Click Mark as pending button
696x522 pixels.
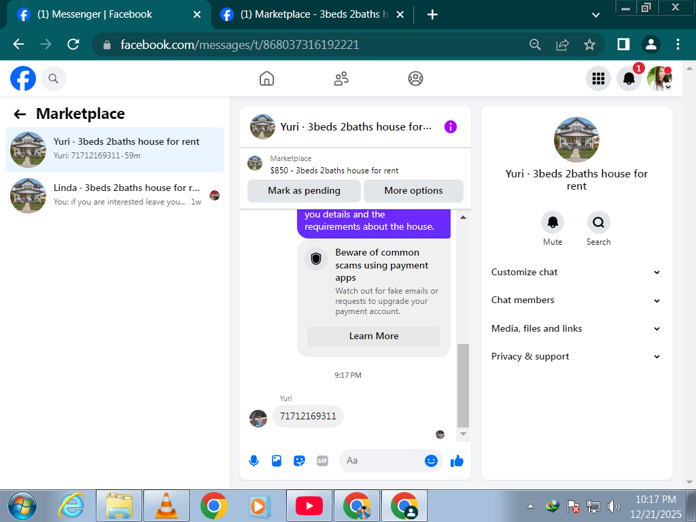point(304,191)
